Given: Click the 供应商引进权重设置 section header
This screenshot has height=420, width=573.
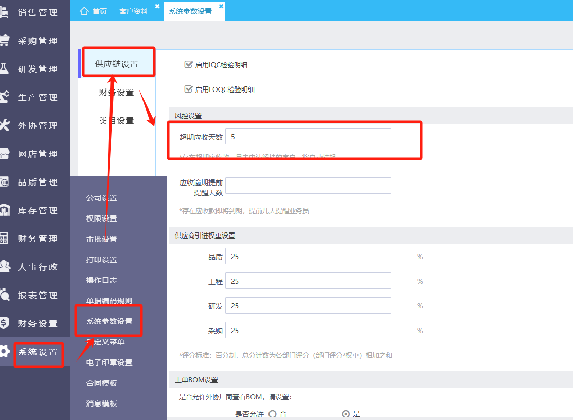Looking at the screenshot, I should point(205,235).
